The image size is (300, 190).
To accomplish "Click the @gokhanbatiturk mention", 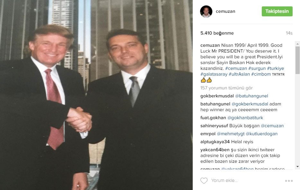I will [245, 118].
